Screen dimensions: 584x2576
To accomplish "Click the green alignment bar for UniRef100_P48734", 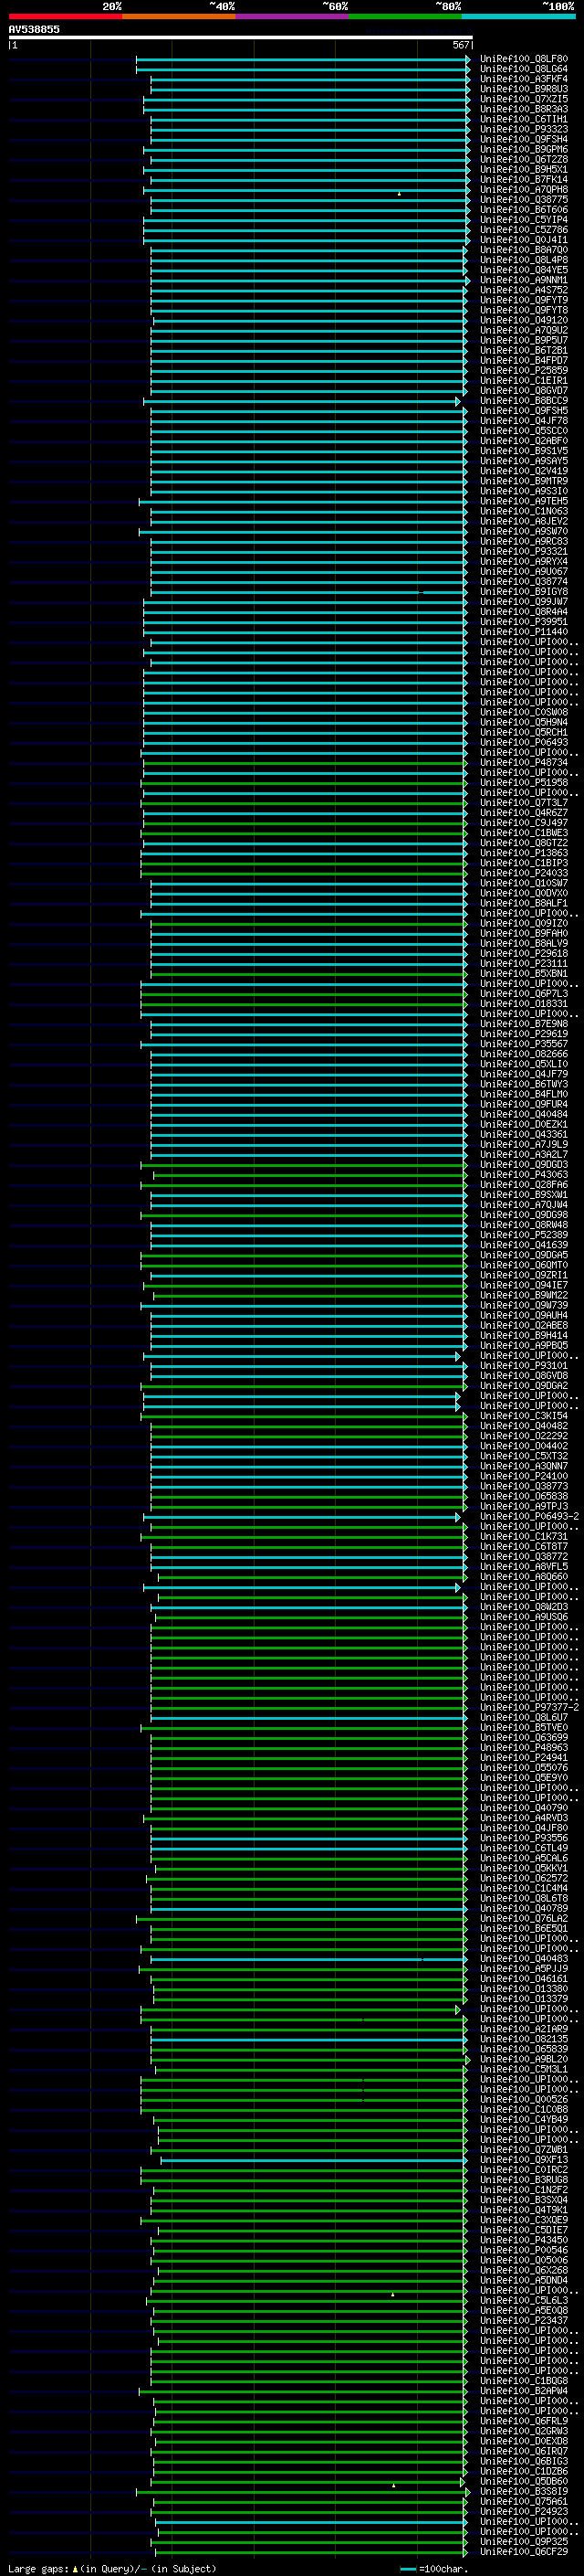I will pyautogui.click(x=305, y=762).
